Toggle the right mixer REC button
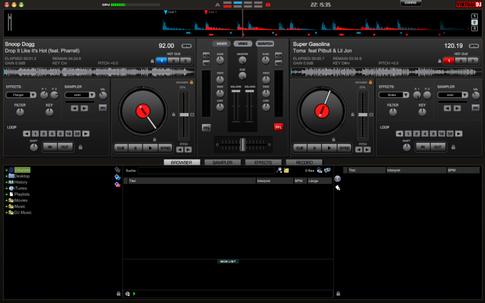 click(x=278, y=64)
